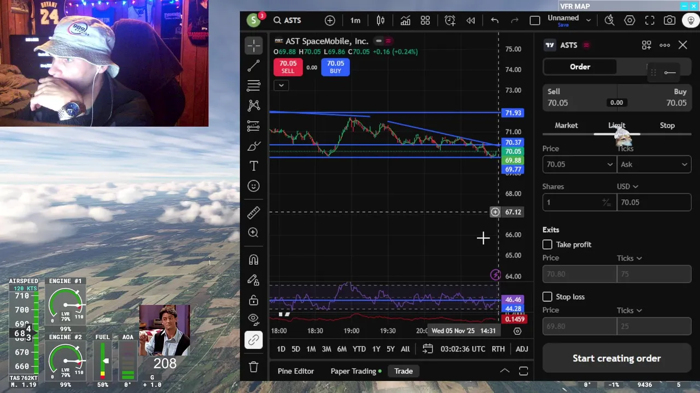Image resolution: width=700 pixels, height=393 pixels.
Task: Open the Ask price reference dropdown
Action: coord(654,164)
